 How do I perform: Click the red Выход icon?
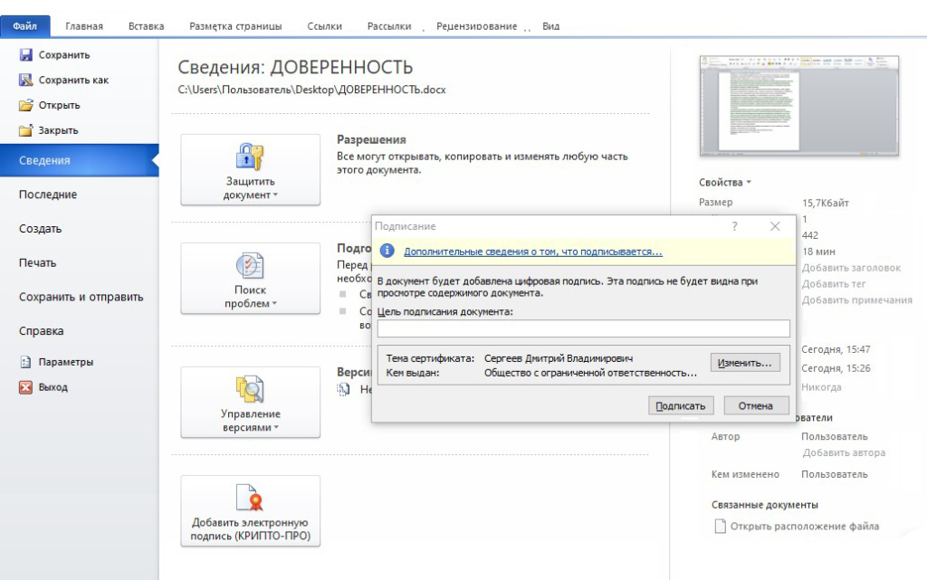[26, 387]
